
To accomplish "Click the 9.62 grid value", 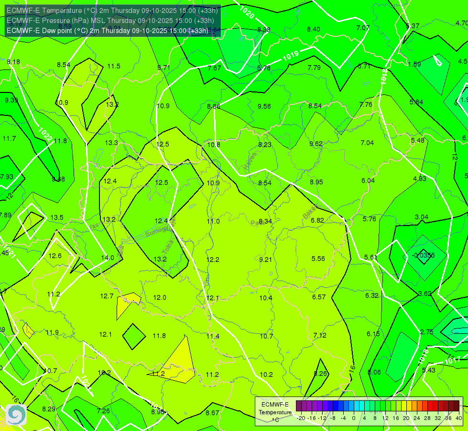I will (316, 144).
